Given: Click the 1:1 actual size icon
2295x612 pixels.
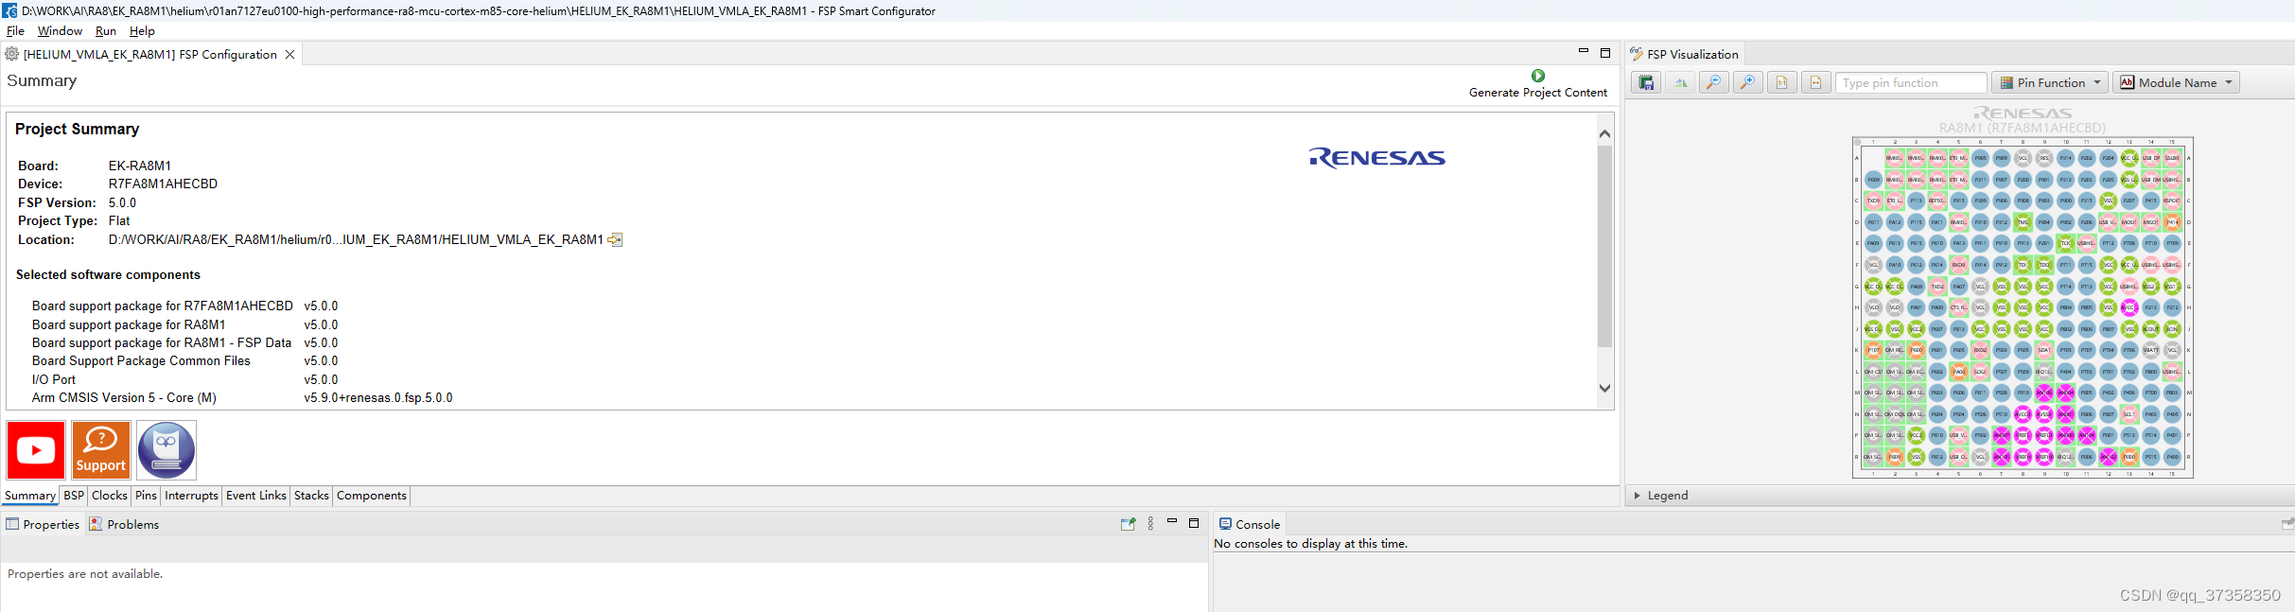Looking at the screenshot, I should pos(1781,82).
